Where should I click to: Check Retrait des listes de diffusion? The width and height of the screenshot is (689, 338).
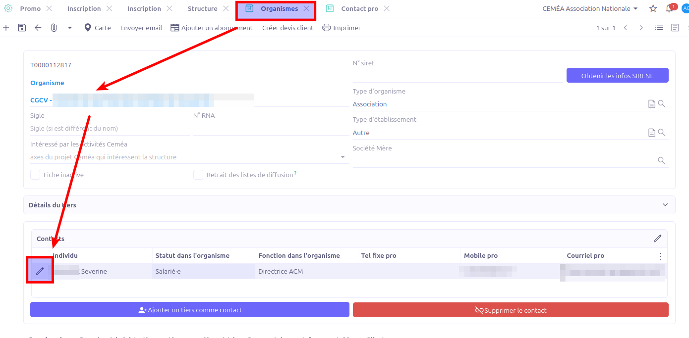198,175
